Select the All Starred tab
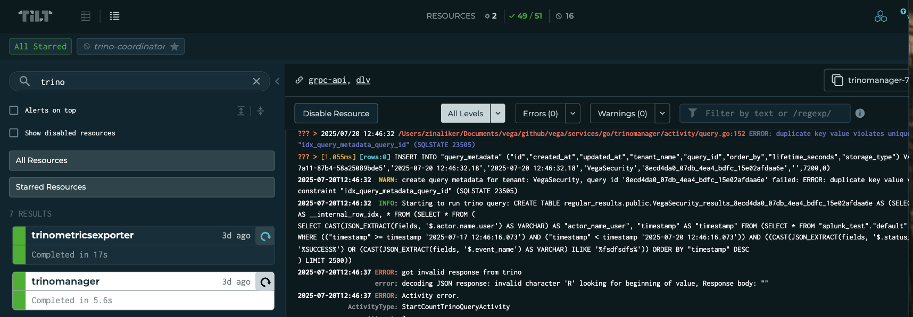913x317 pixels. tap(40, 47)
